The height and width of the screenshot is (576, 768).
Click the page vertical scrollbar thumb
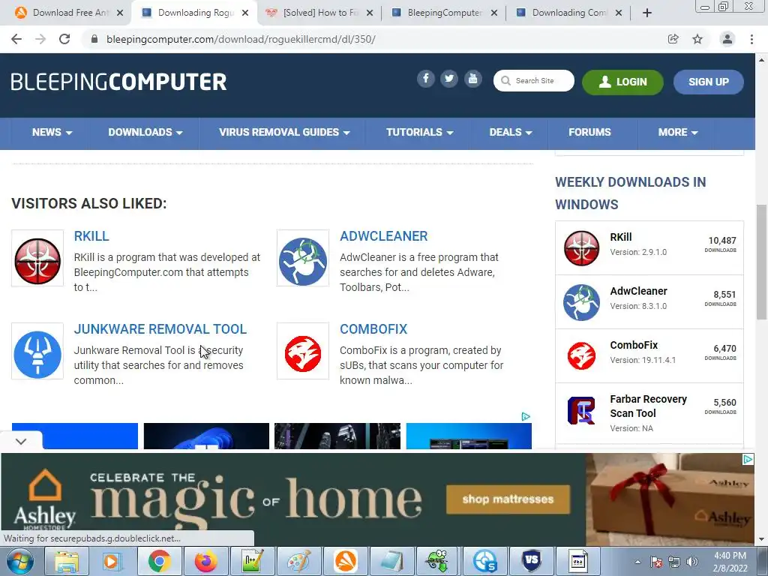761,262
